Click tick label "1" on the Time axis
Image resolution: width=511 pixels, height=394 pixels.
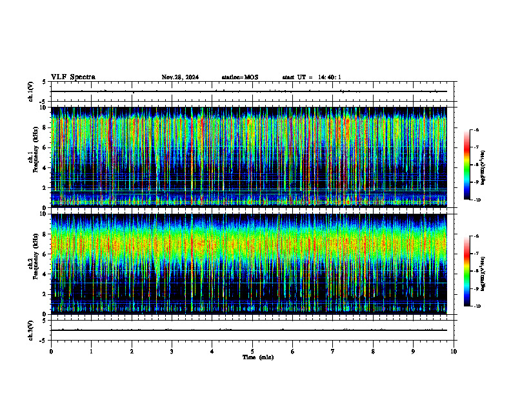tap(92, 352)
